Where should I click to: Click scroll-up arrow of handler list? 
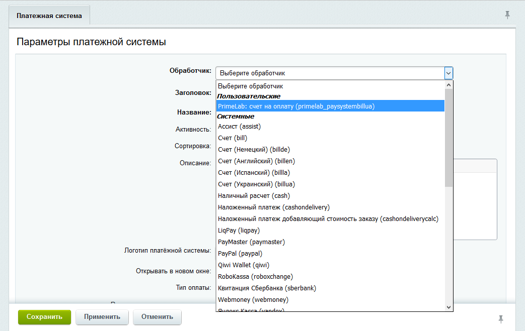pyautogui.click(x=448, y=86)
